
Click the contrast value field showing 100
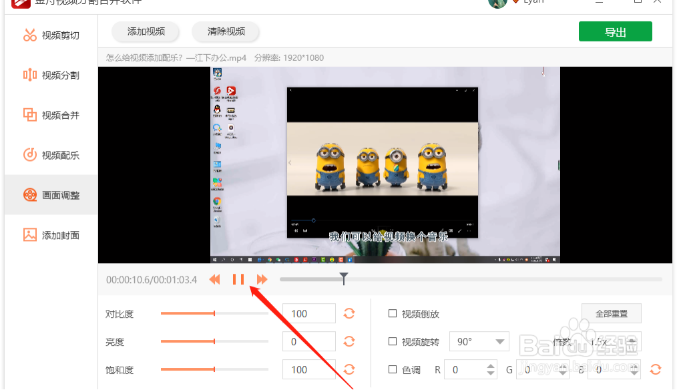point(308,314)
